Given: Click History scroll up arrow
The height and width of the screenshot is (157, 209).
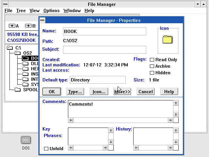Looking at the screenshot, I should [x=176, y=131].
